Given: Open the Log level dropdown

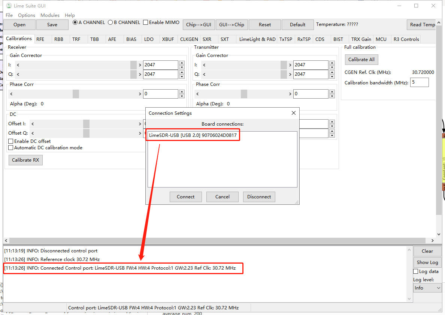Looking at the screenshot, I should point(427,288).
